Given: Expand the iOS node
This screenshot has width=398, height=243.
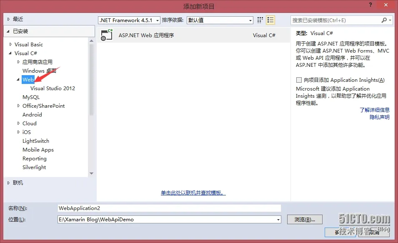Looking at the screenshot, I should [x=18, y=132].
